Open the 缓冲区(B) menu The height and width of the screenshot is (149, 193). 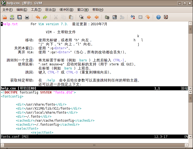[x=67, y=10]
